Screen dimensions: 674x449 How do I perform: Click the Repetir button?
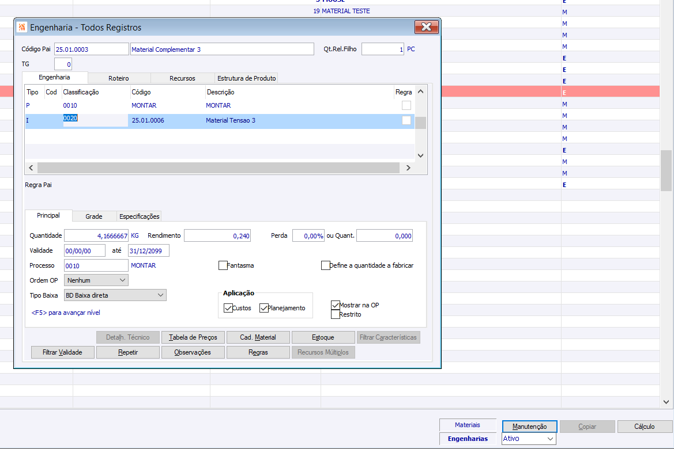tap(128, 352)
